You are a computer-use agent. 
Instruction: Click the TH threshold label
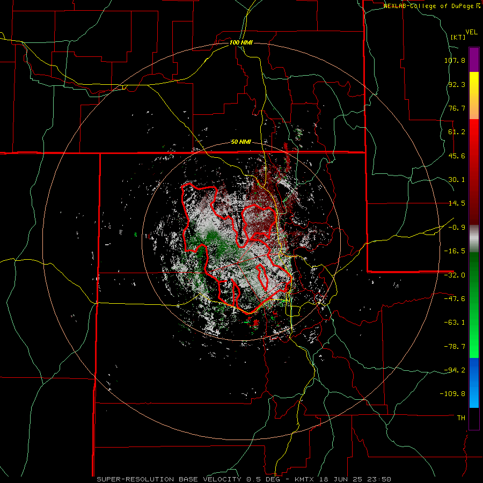(461, 418)
